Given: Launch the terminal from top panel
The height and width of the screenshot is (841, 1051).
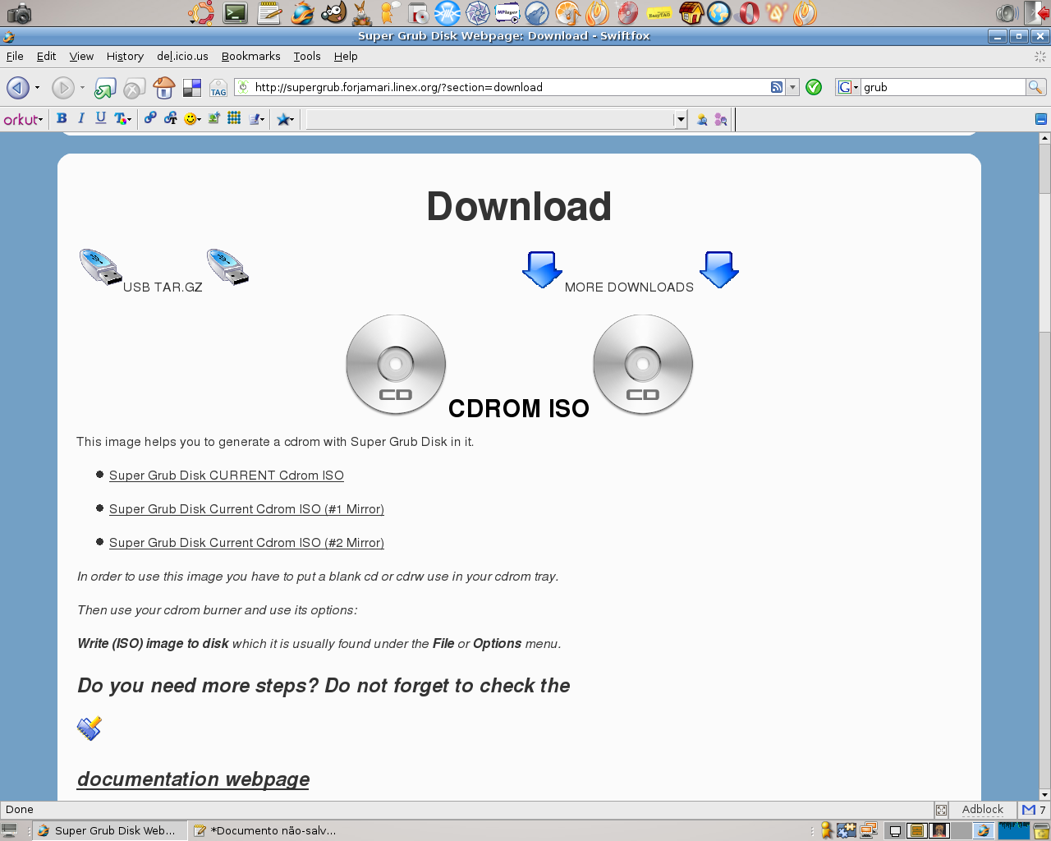Looking at the screenshot, I should click(x=236, y=12).
